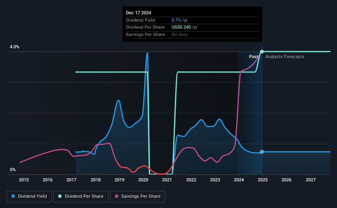
Task: Click the 2023 x-axis label
Action: pos(215,180)
